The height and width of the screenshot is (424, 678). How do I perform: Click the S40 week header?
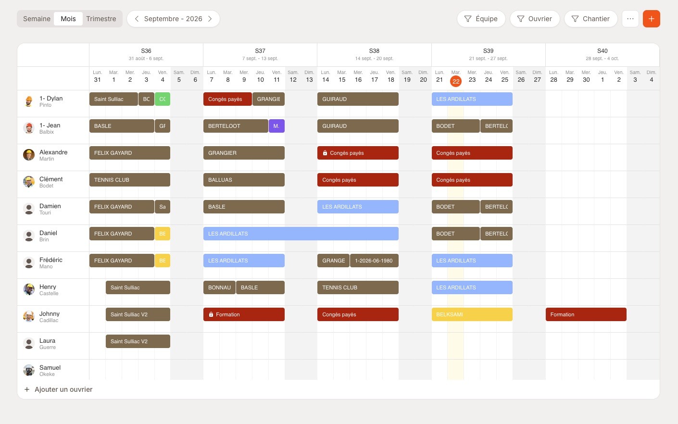[603, 54]
